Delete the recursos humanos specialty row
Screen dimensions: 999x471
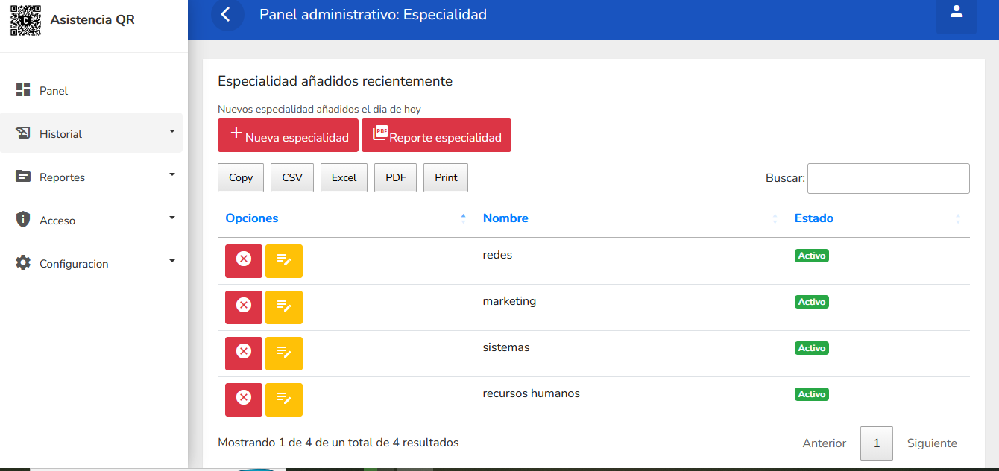(x=244, y=399)
